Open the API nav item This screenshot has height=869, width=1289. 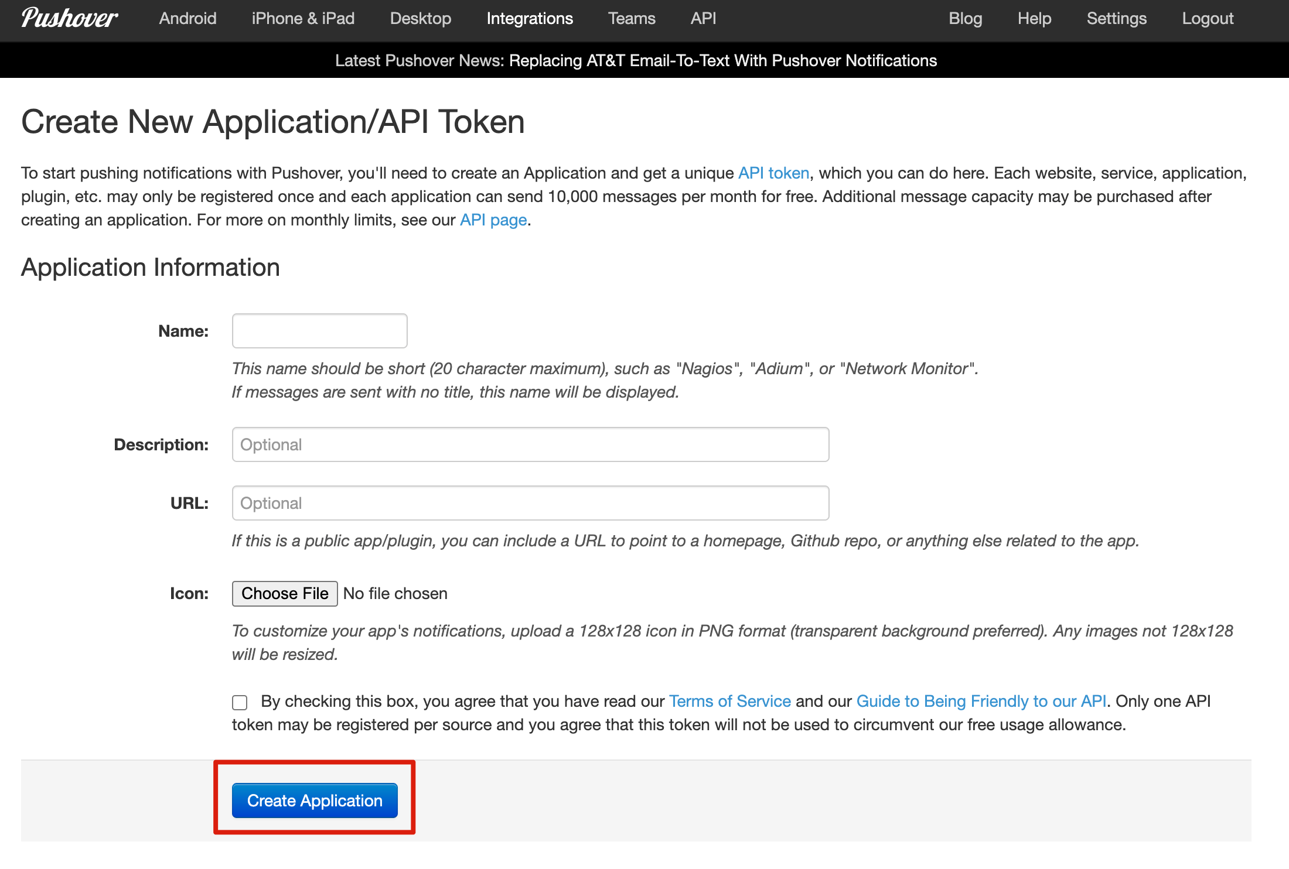703,18
